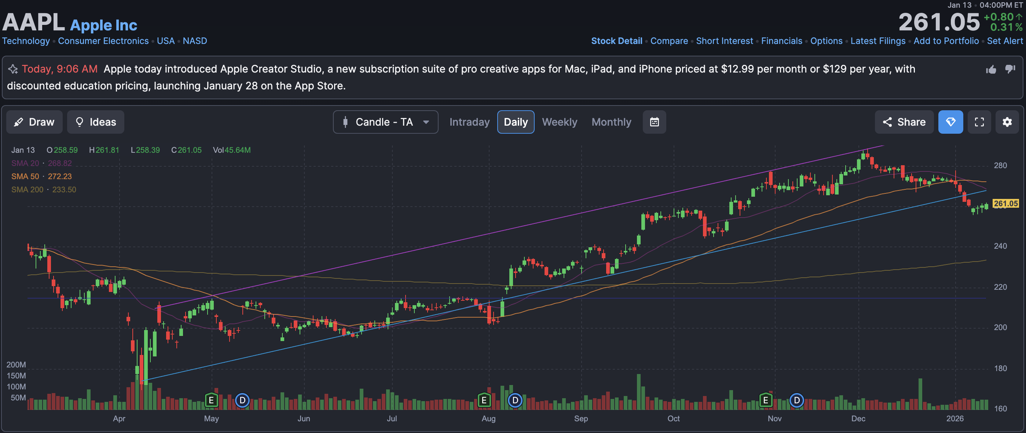Viewport: 1026px width, 433px height.
Task: Click the November earnings E marker
Action: (x=765, y=400)
